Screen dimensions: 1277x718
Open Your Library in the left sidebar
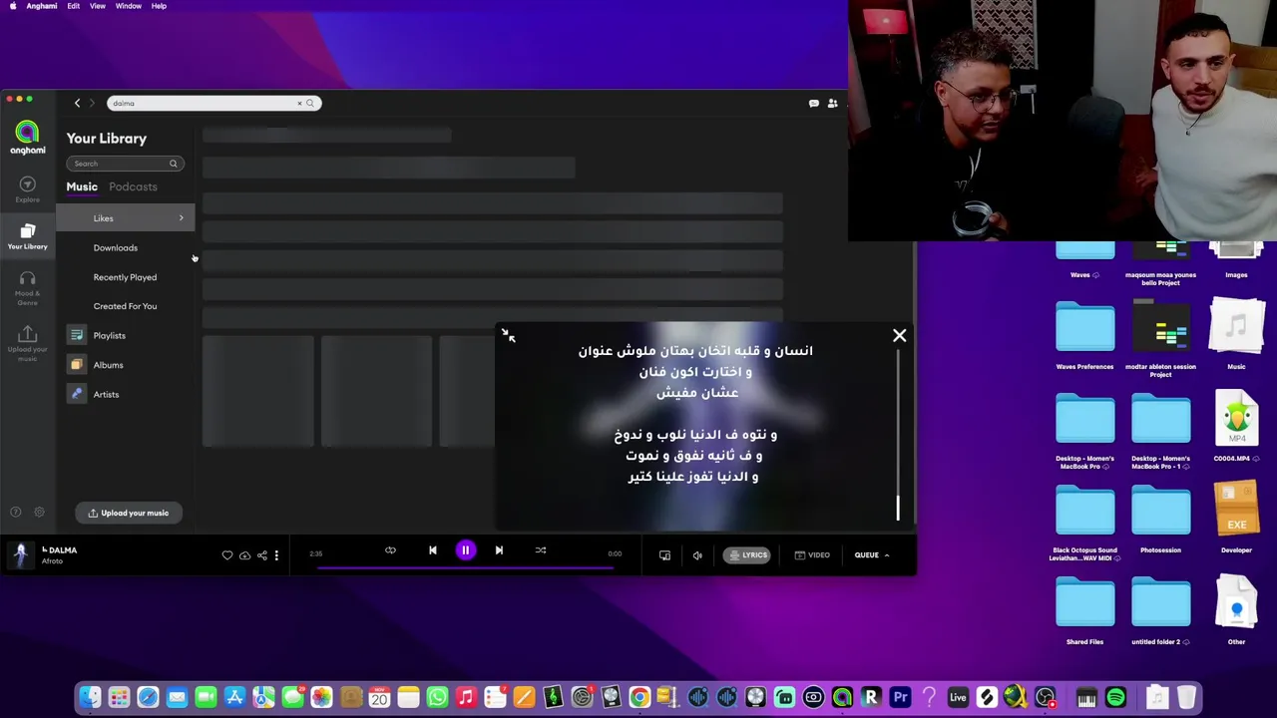coord(27,235)
